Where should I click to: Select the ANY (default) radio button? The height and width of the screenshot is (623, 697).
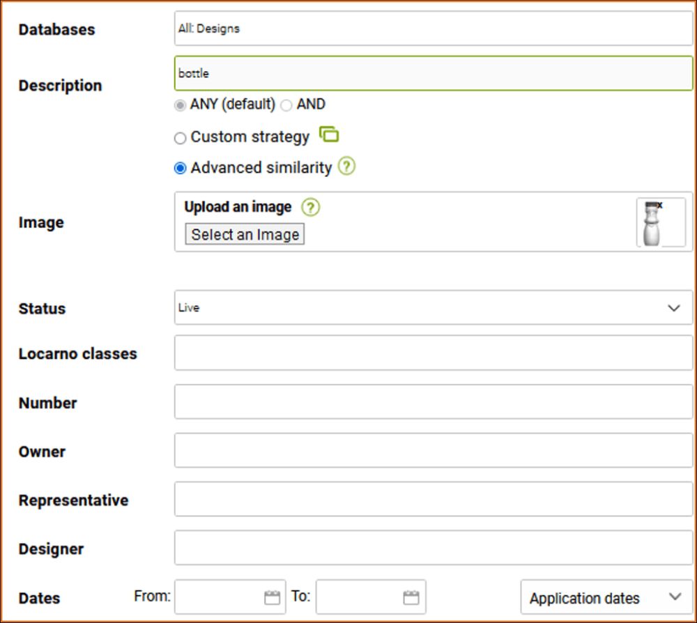tap(181, 105)
